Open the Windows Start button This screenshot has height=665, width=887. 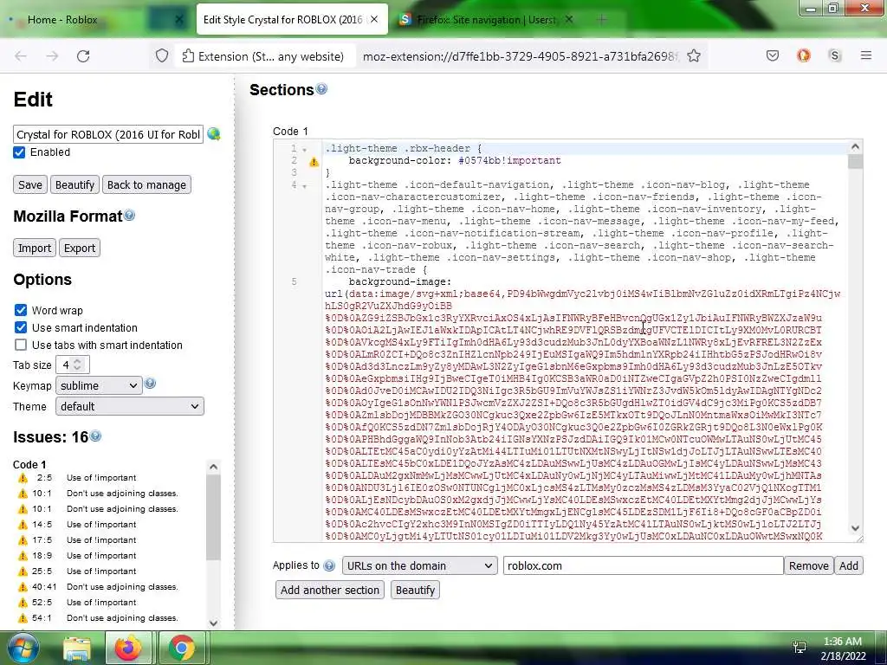point(23,648)
